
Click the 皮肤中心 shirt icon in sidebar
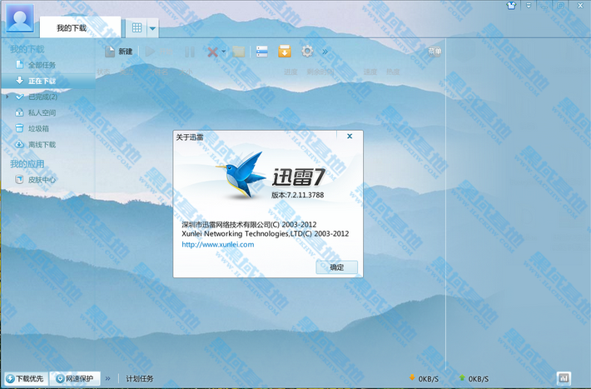(19, 179)
